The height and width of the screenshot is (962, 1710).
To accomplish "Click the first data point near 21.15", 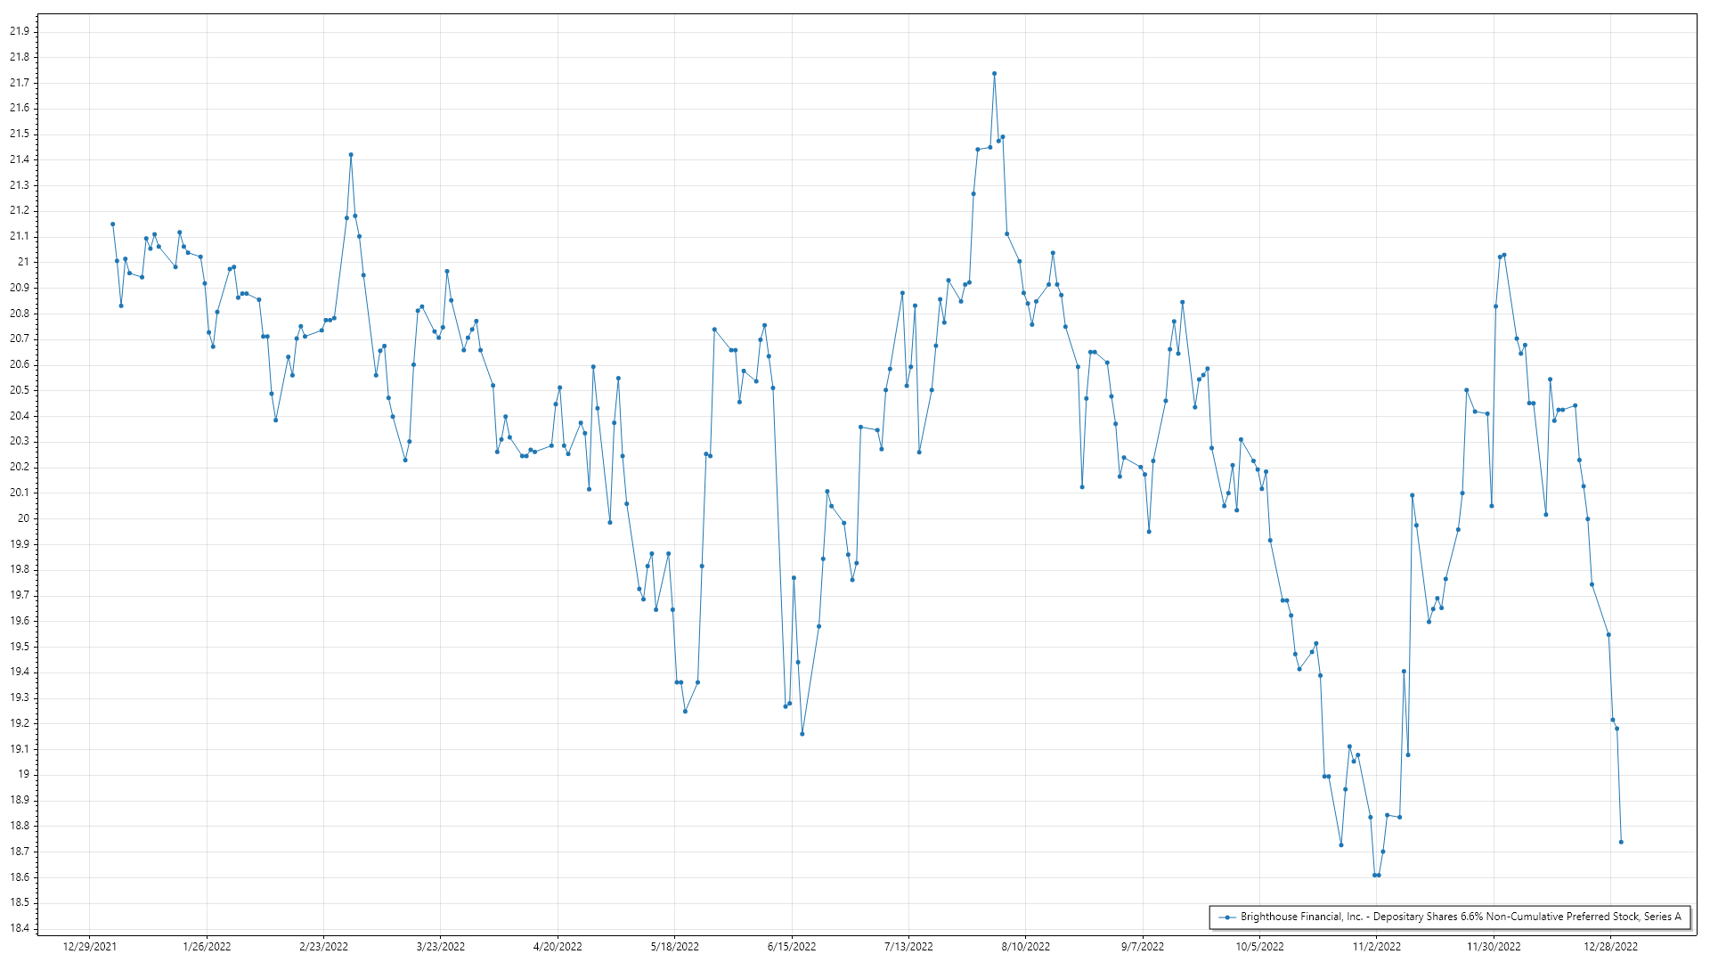I will (x=112, y=224).
